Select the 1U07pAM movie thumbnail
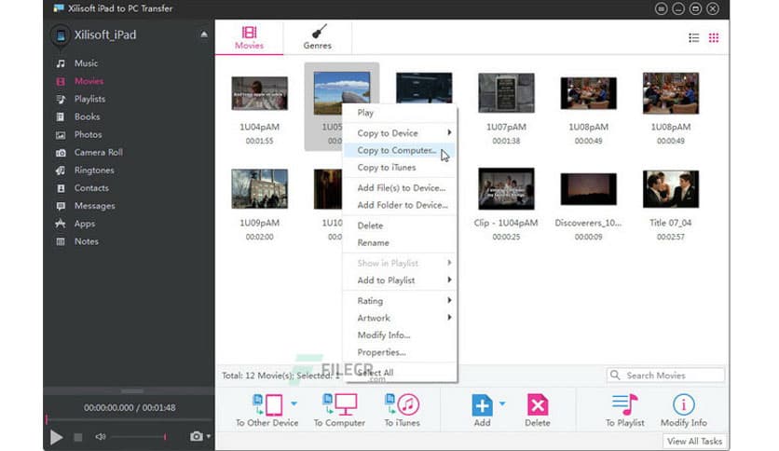Viewport: 779px width, 451px height. 506,93
